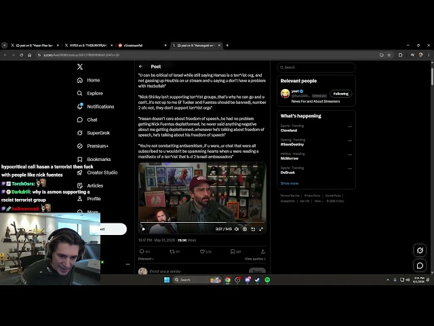This screenshot has height=326, width=434.
Task: Switch to the HYPEX browser tab
Action: [x=89, y=46]
